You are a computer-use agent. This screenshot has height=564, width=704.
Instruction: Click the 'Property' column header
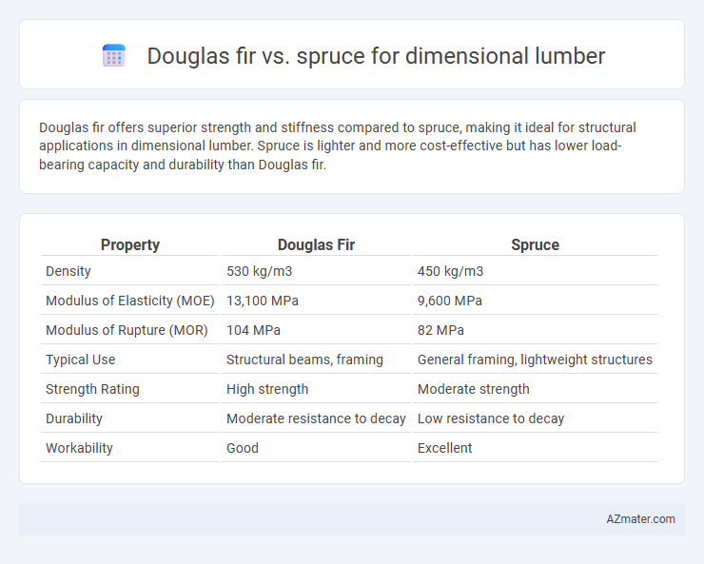pos(130,244)
